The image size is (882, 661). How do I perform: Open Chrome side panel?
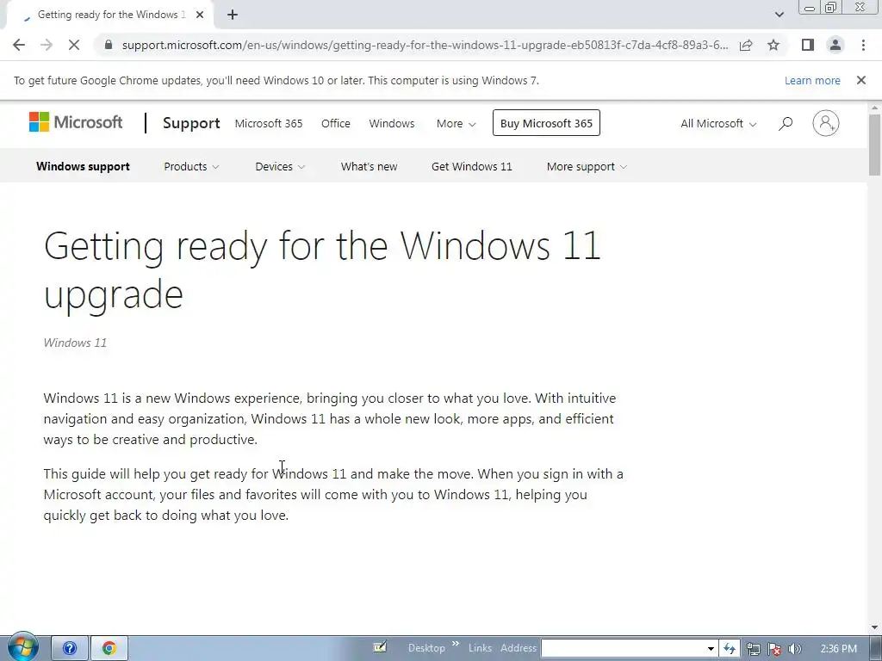(x=808, y=45)
